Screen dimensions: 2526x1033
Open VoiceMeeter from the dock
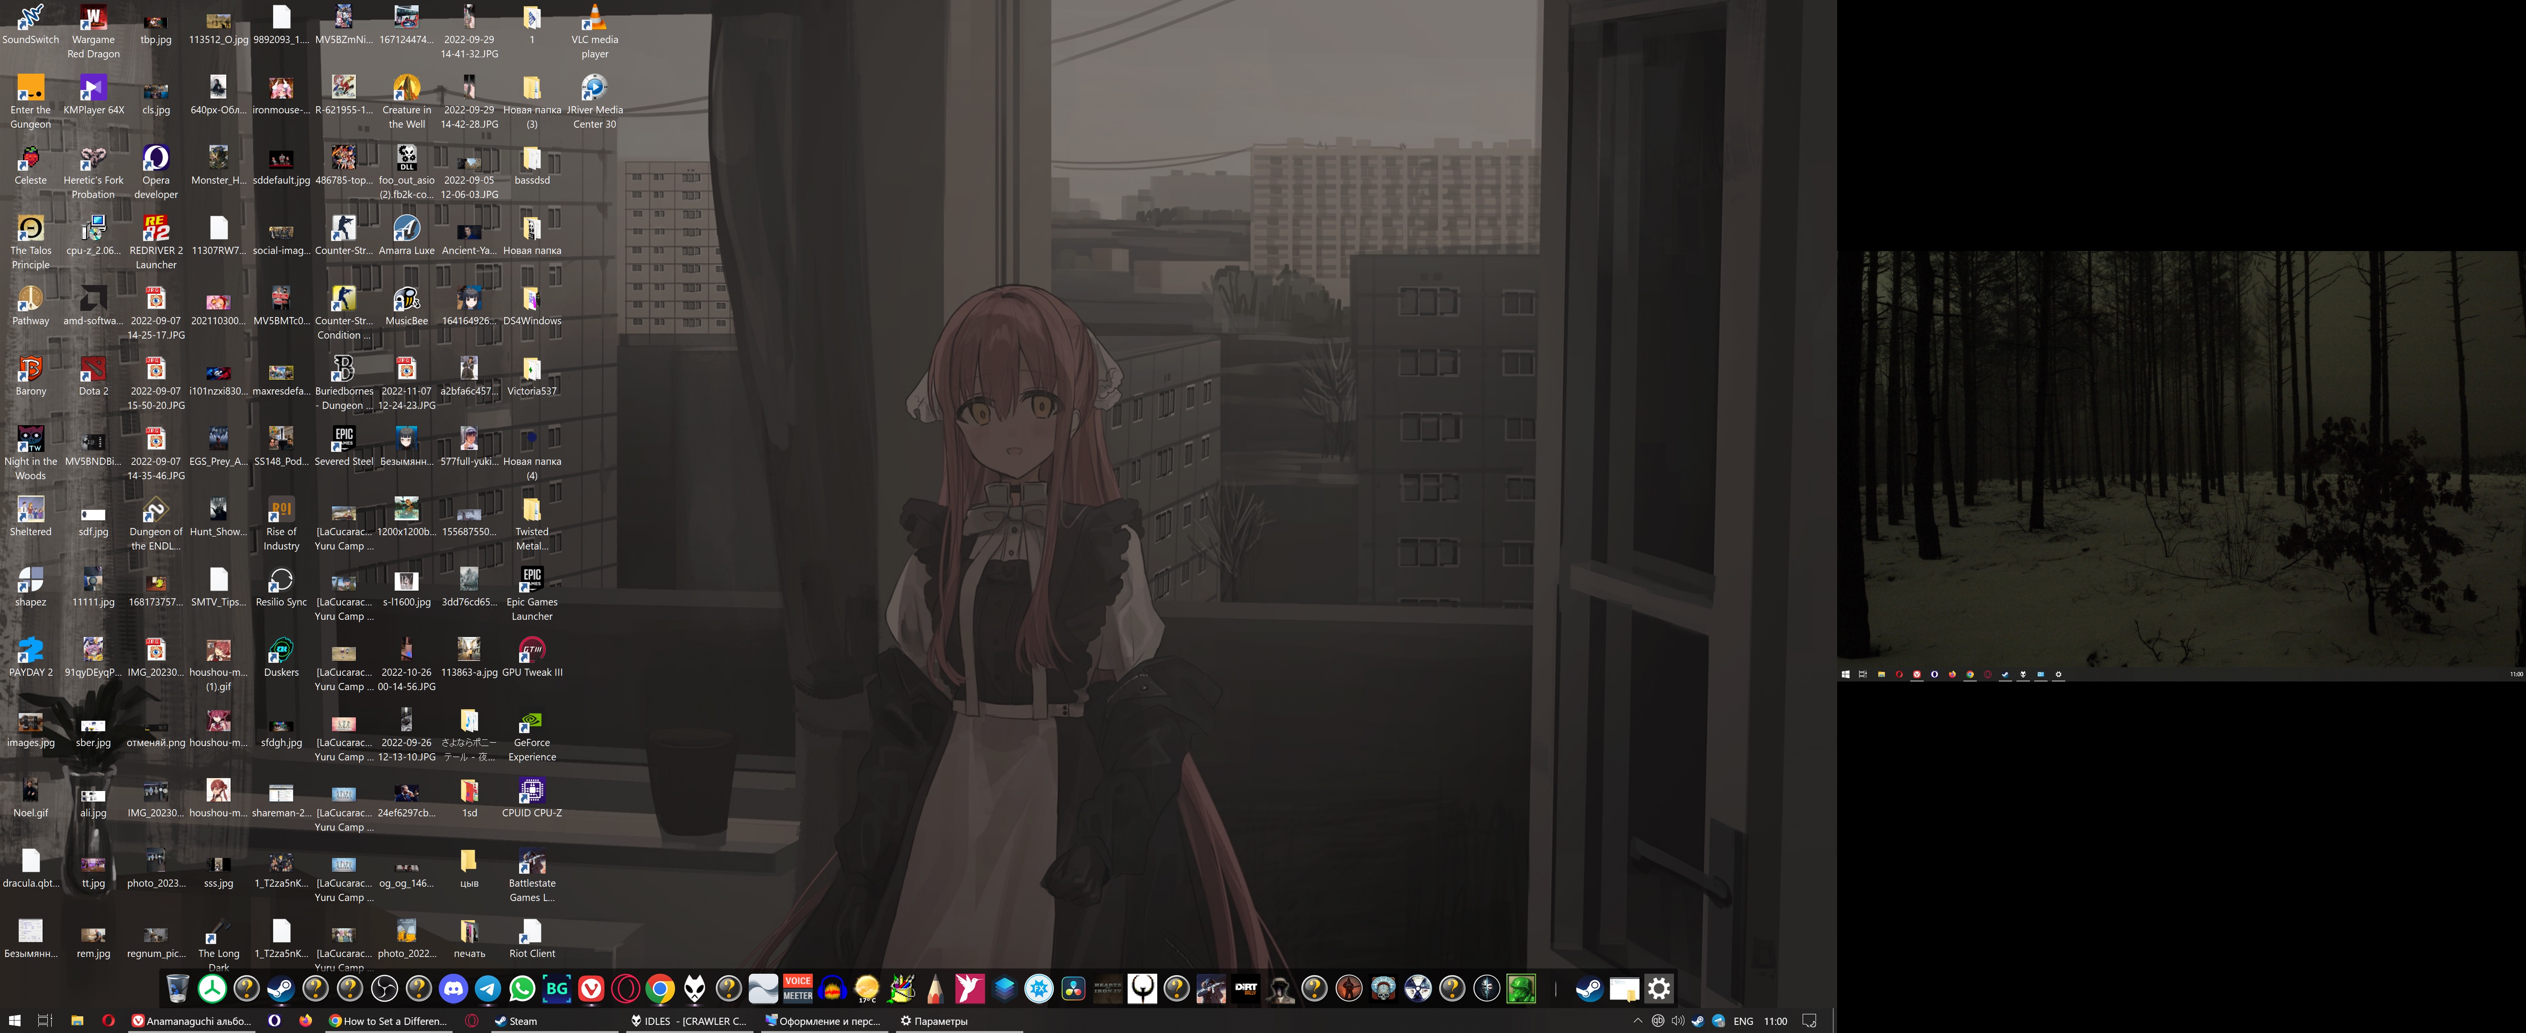798,989
